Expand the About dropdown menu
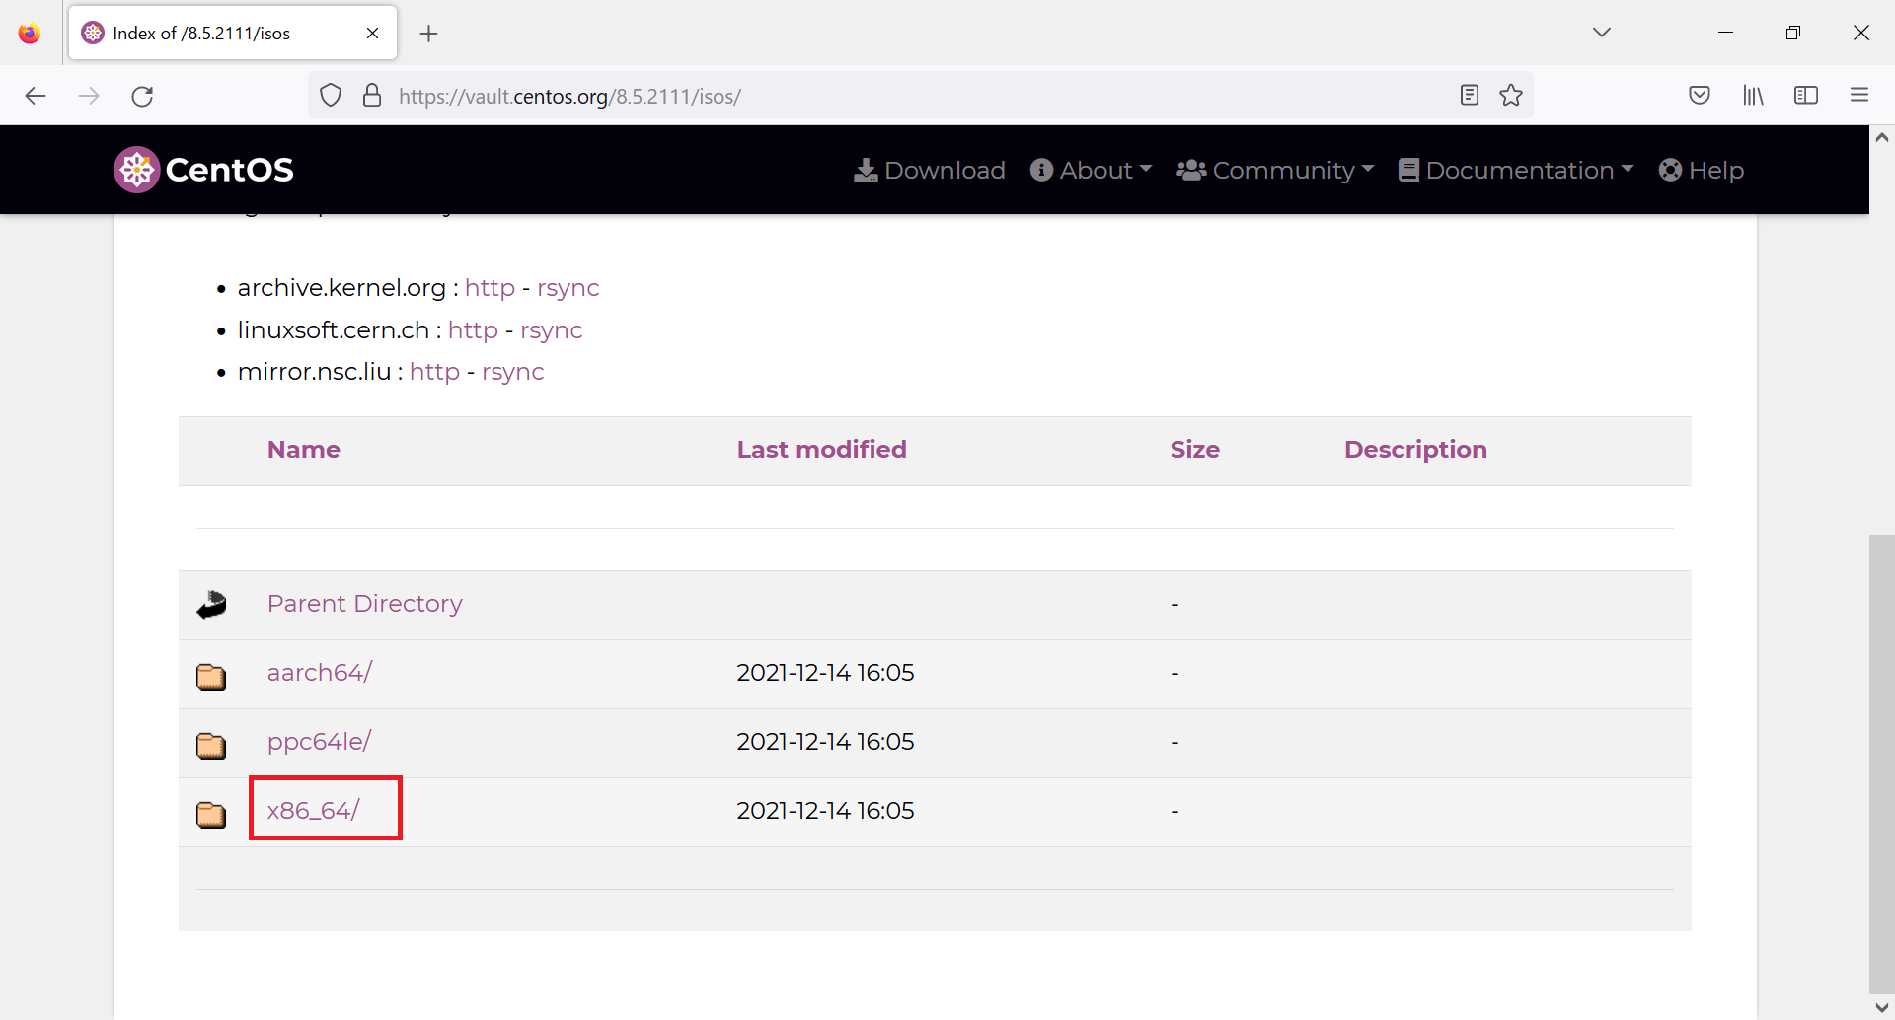Viewport: 1895px width, 1020px height. click(1091, 170)
